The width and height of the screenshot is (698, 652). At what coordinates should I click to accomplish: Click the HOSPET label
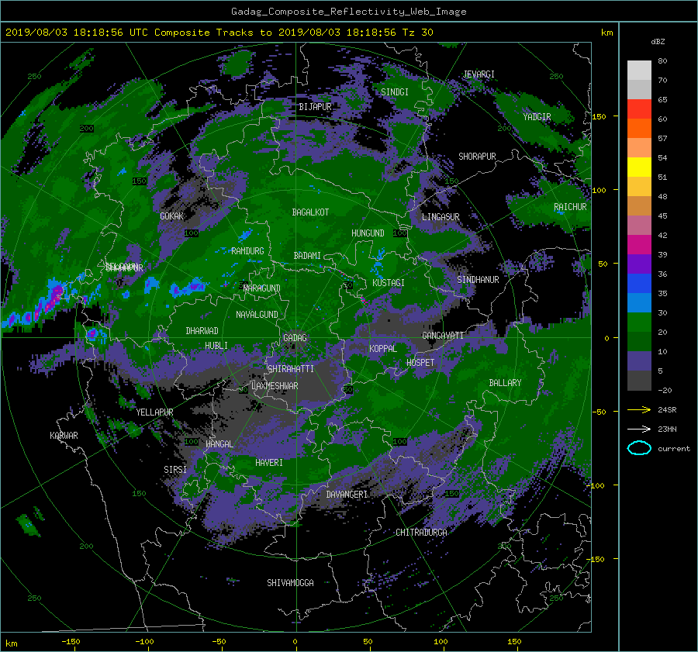[x=420, y=363]
